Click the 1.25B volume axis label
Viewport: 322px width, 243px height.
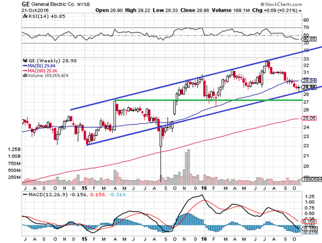[15, 149]
